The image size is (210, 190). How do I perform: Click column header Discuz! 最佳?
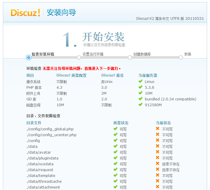[113, 75]
